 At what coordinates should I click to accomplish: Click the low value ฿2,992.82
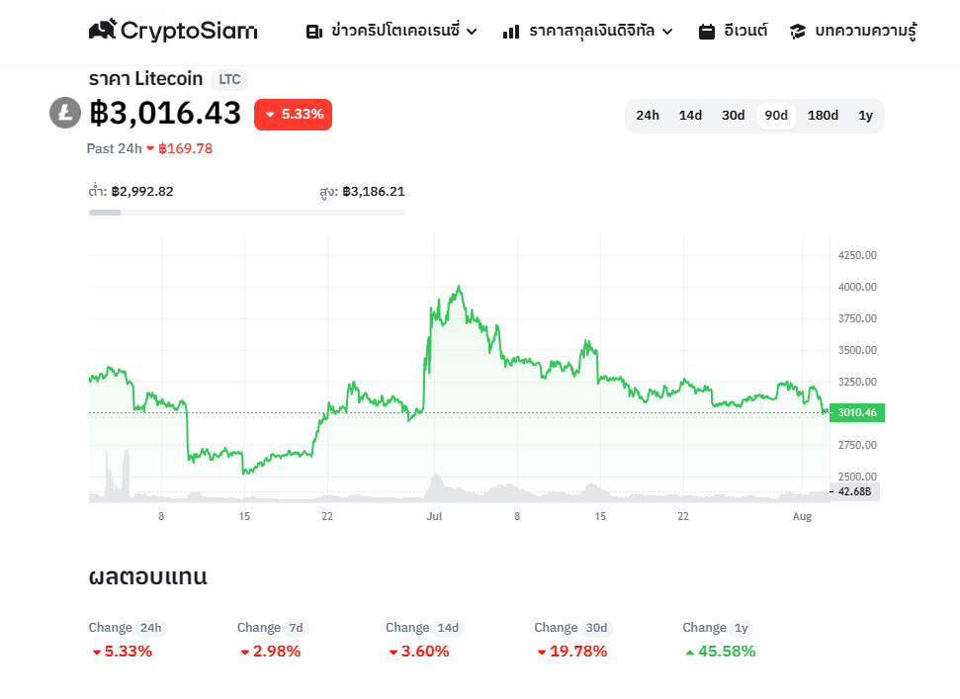click(142, 192)
